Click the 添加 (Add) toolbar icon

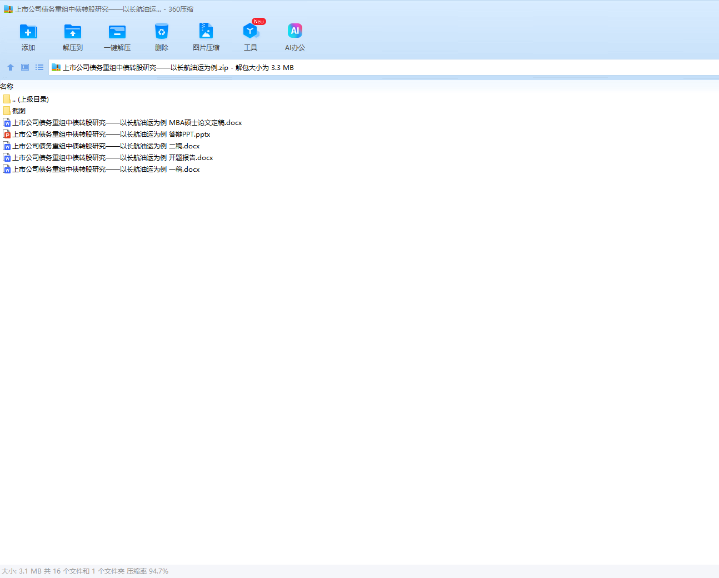click(28, 31)
